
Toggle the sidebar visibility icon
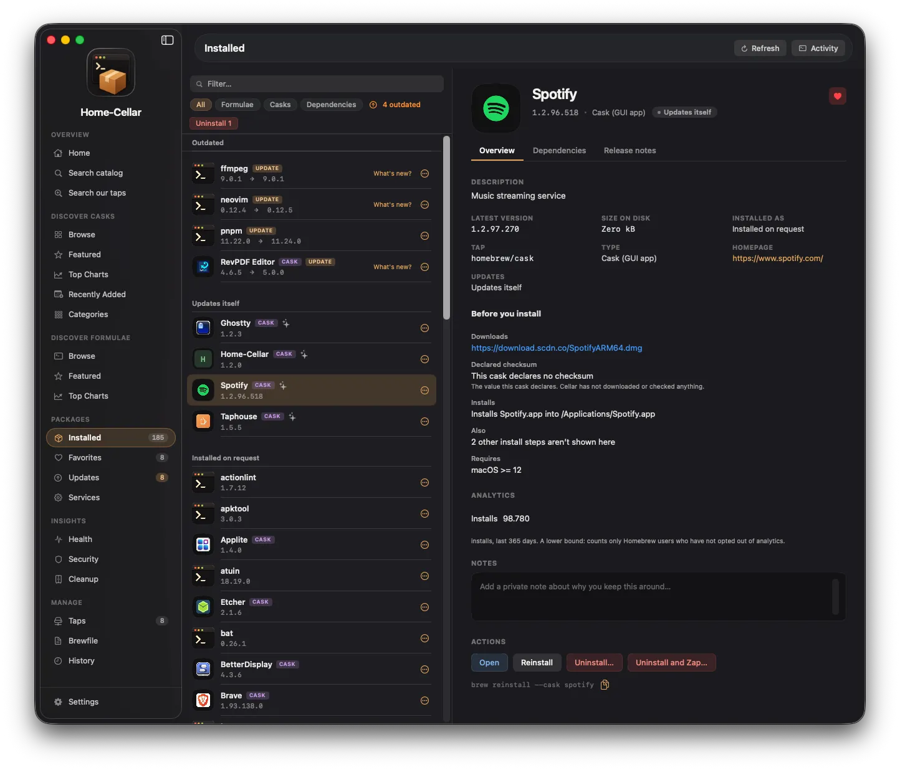tap(167, 40)
